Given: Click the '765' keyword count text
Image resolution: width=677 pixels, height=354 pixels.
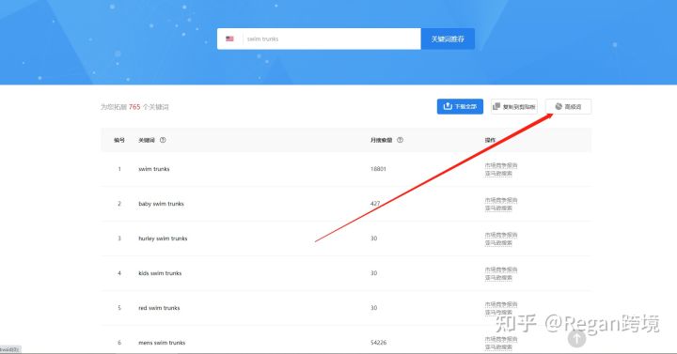Looking at the screenshot, I should tap(134, 107).
